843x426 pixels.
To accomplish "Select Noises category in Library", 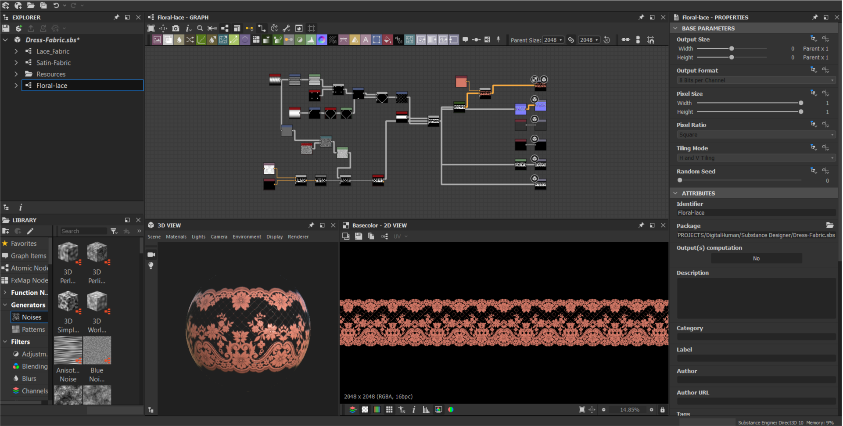I will tap(29, 317).
